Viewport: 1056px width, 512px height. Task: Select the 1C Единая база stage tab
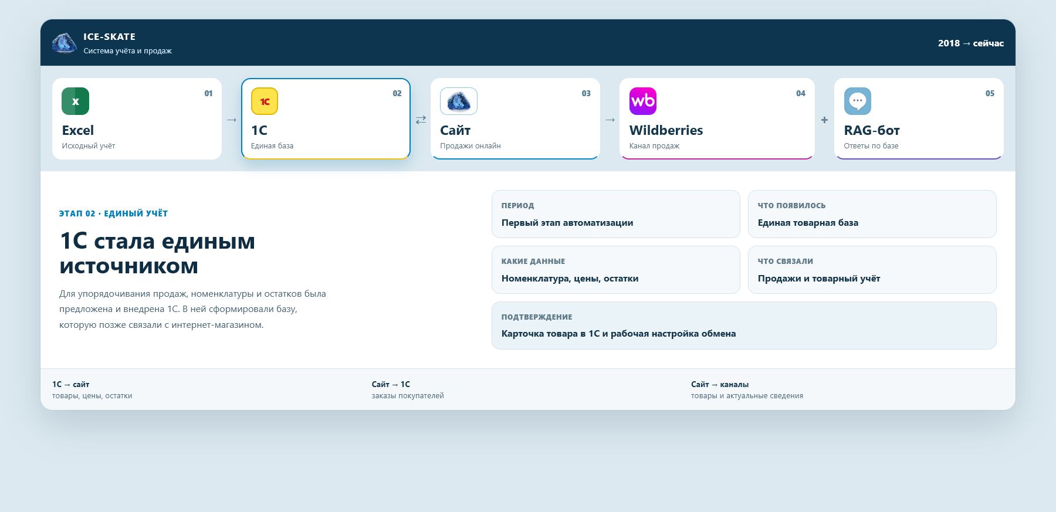tap(326, 118)
